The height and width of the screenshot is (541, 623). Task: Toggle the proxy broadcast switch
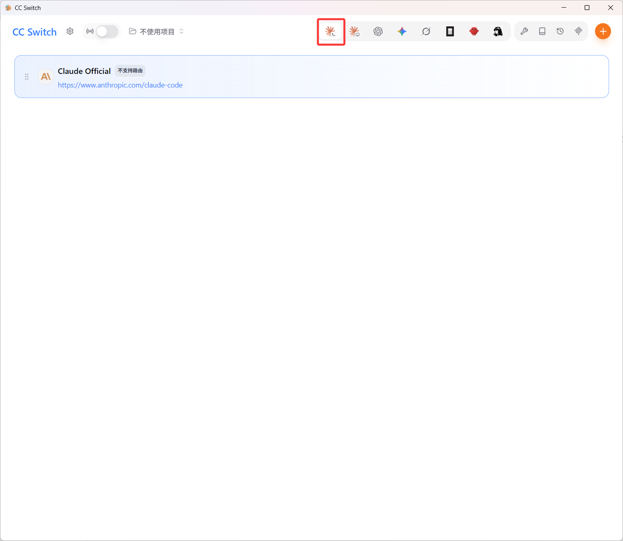coord(107,32)
